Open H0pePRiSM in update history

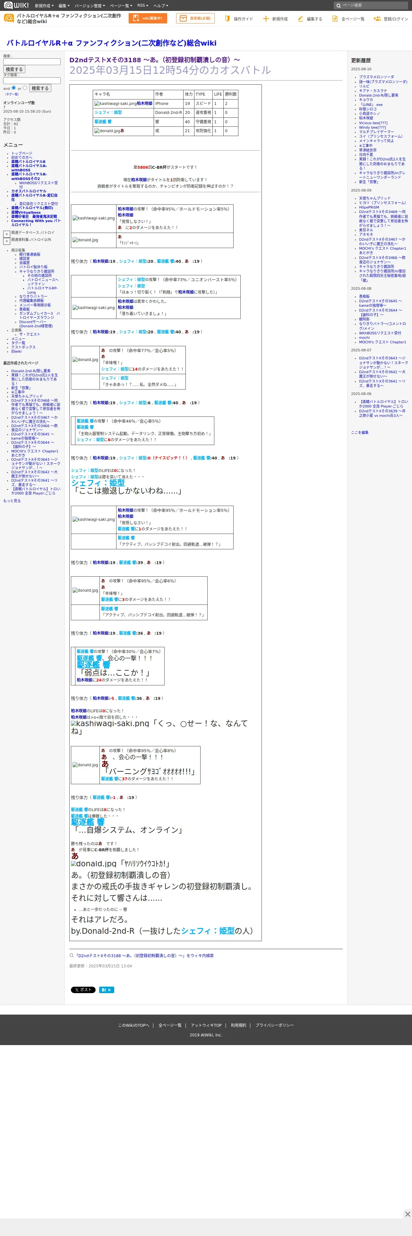click(369, 207)
